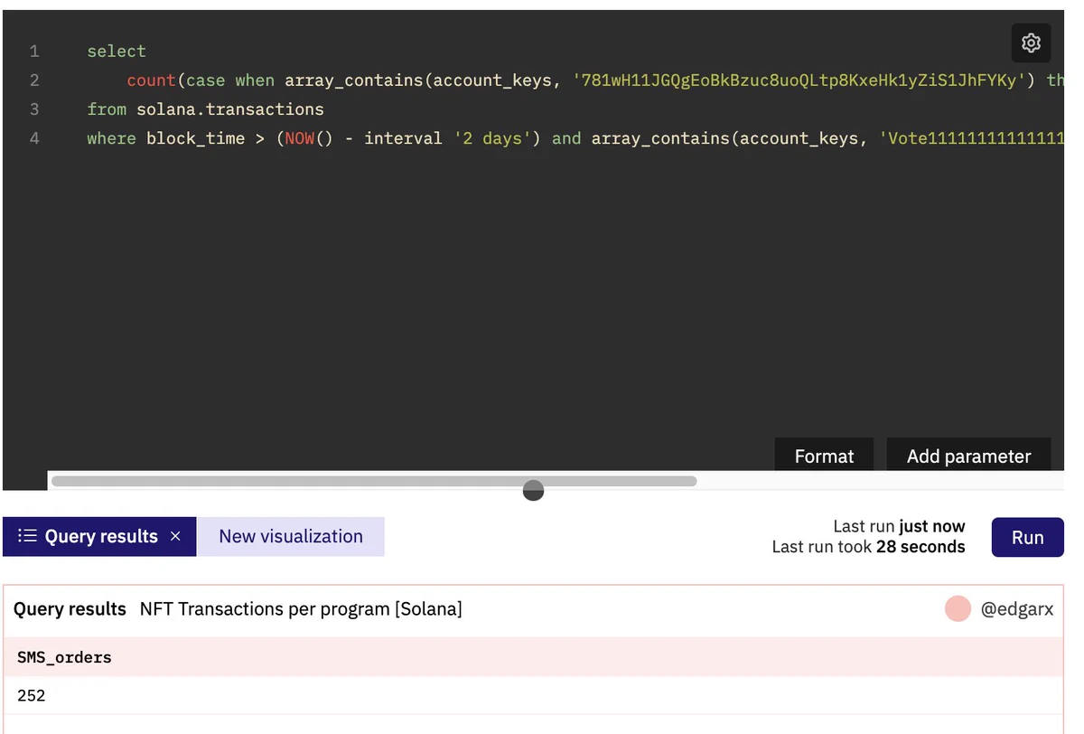Click the list icon on Query results tab
The width and height of the screenshot is (1084, 734).
pos(27,536)
